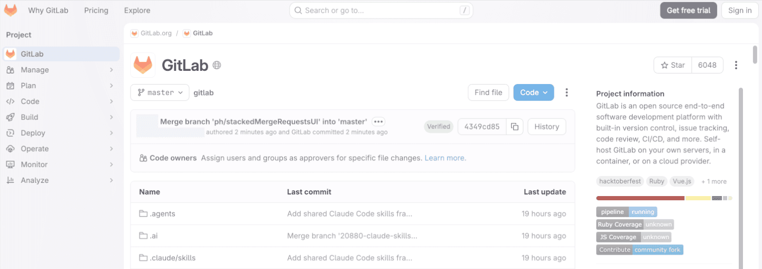Click the yellow language bar segment
Screen dimensions: 762x269
[698, 198]
